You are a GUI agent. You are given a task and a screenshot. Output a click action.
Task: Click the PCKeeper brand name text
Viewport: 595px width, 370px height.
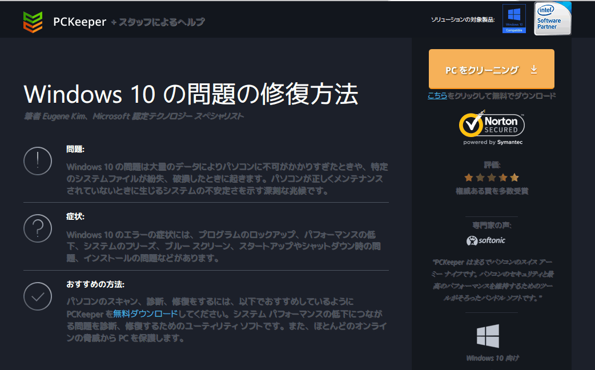pyautogui.click(x=80, y=22)
